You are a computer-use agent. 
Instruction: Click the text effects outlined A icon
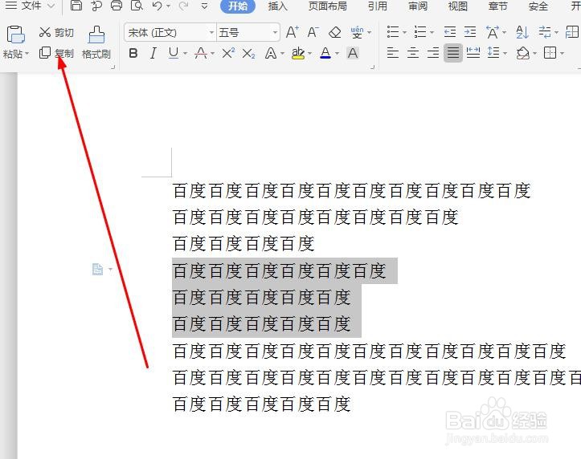(x=271, y=54)
